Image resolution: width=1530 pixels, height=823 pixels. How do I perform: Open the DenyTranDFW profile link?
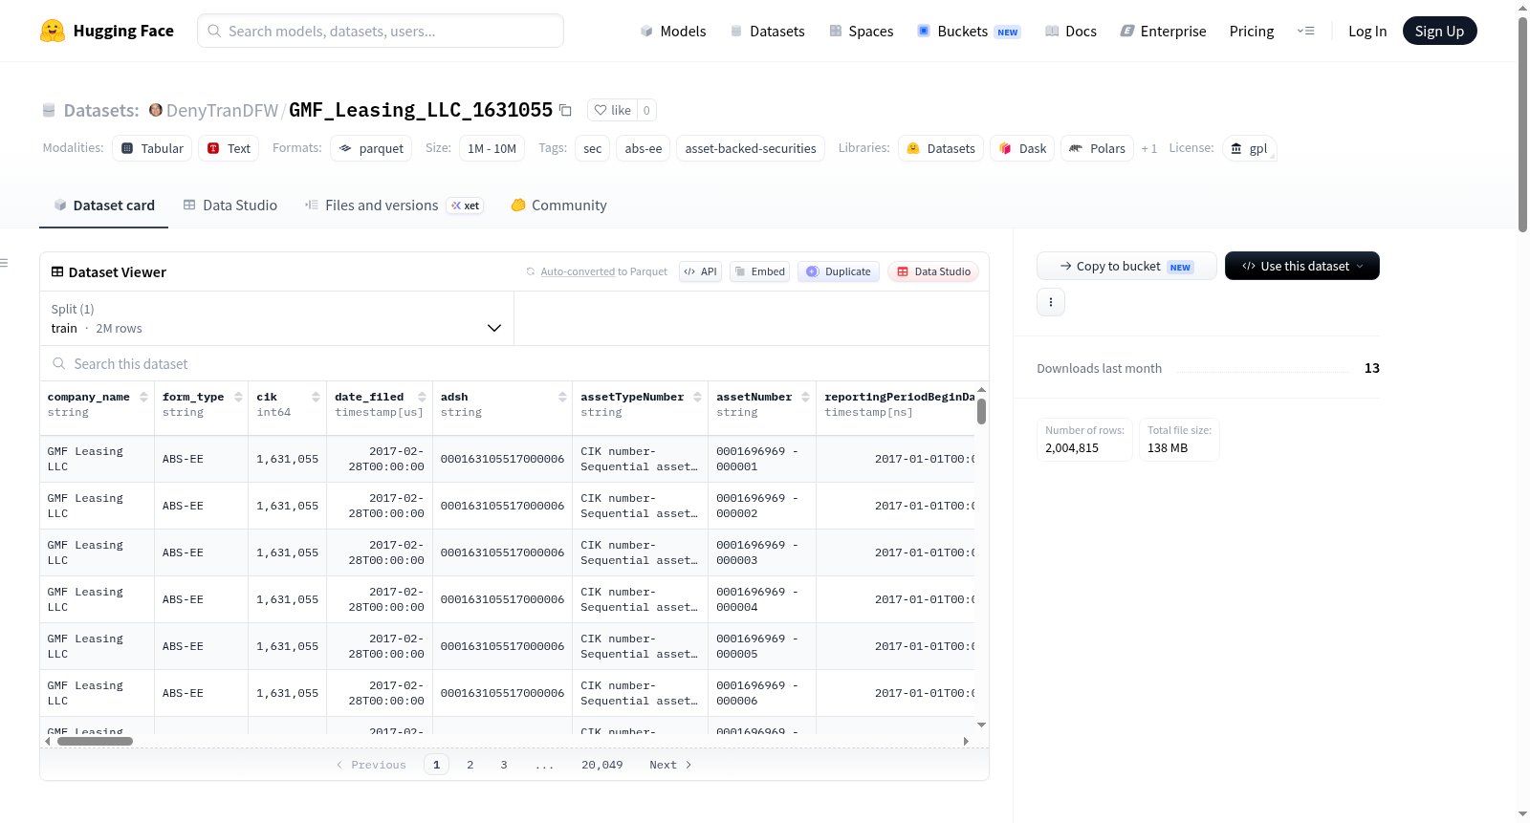[223, 110]
